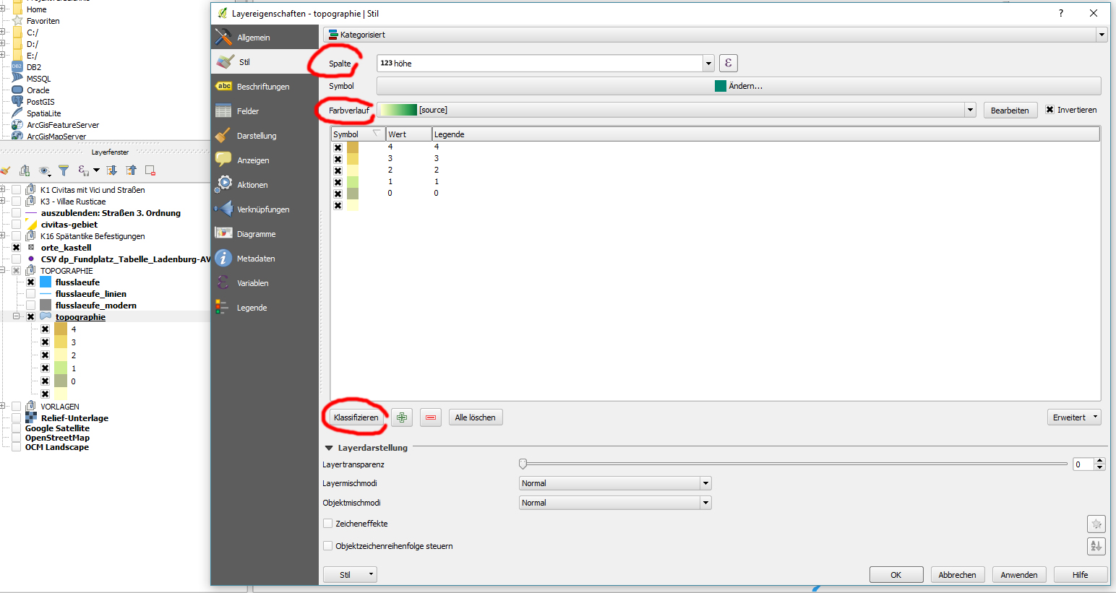Click the green plus add category button
This screenshot has height=593, width=1116.
402,417
